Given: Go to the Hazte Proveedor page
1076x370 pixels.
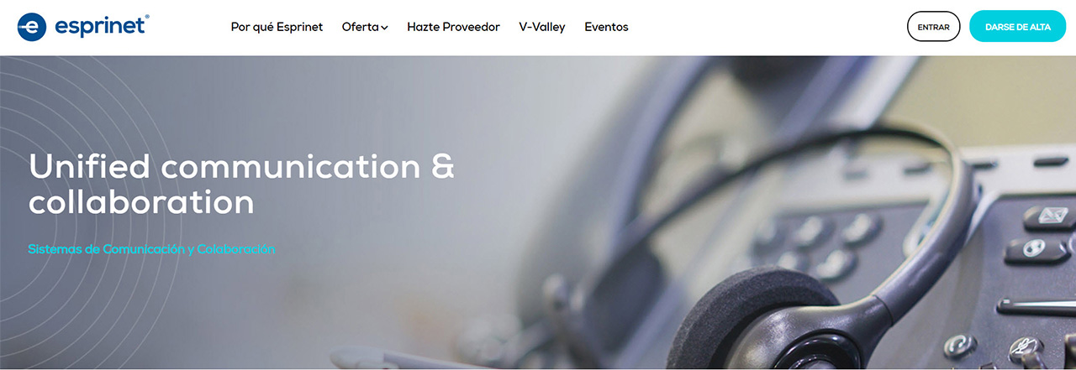Looking at the screenshot, I should [453, 27].
